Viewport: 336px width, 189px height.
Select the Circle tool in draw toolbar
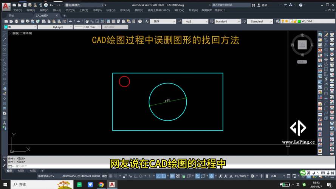(x=4, y=64)
